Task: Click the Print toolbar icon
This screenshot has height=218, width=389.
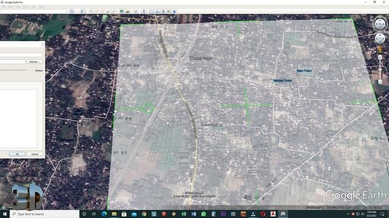Action: pyautogui.click(x=157, y=12)
